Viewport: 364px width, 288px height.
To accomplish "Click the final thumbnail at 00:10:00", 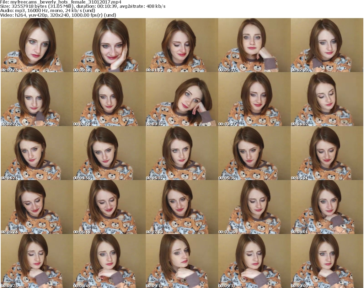I will 327,261.
